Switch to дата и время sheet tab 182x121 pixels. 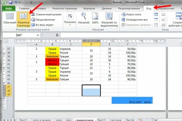coord(42,120)
